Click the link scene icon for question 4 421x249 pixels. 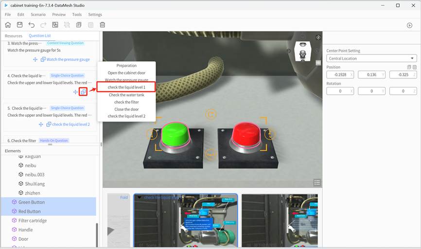point(84,92)
